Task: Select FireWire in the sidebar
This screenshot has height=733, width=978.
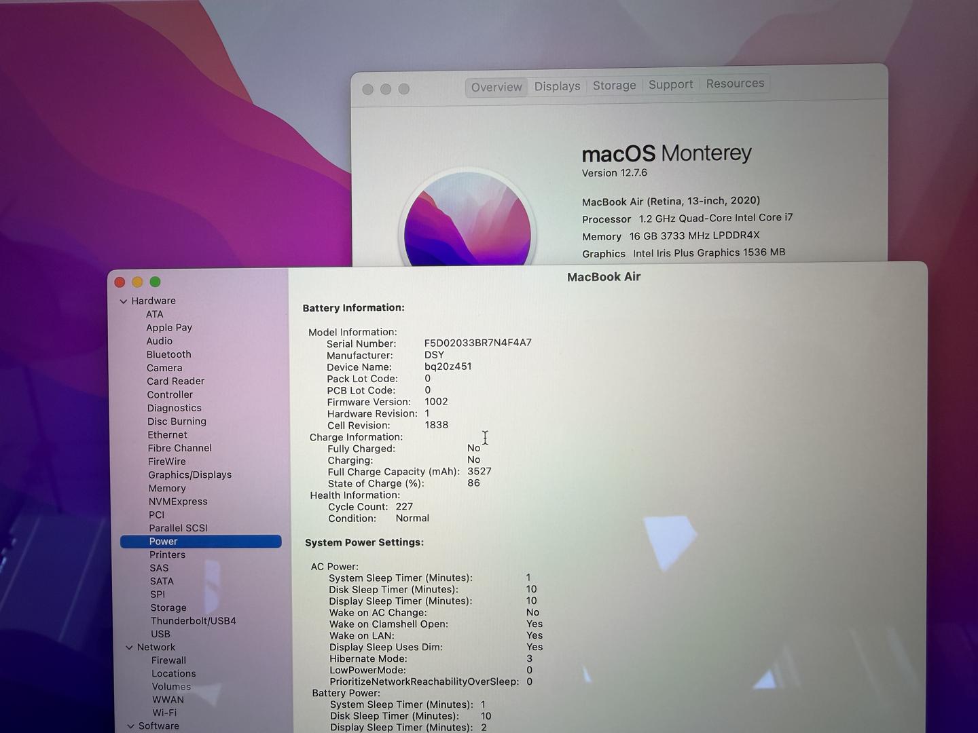Action: (x=166, y=462)
